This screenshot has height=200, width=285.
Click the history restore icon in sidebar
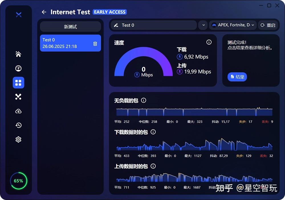(x=18, y=125)
